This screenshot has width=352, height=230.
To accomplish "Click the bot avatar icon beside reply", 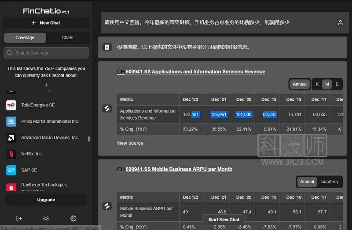I will [107, 47].
